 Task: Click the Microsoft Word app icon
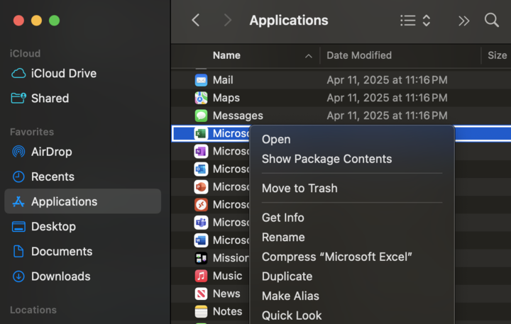(201, 240)
